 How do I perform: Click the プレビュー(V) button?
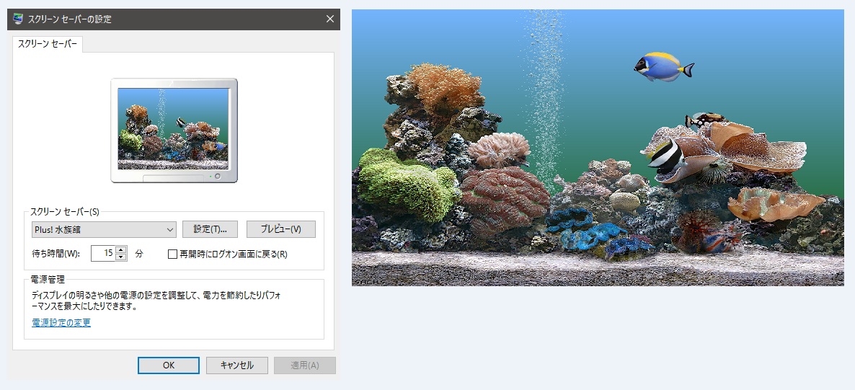click(281, 230)
